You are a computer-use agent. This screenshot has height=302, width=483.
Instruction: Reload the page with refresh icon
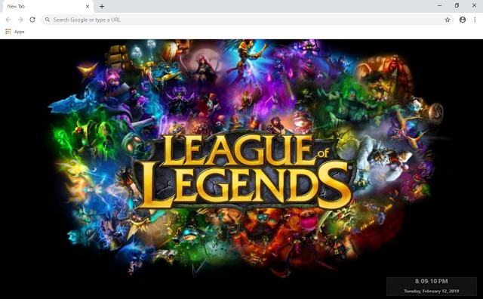32,20
